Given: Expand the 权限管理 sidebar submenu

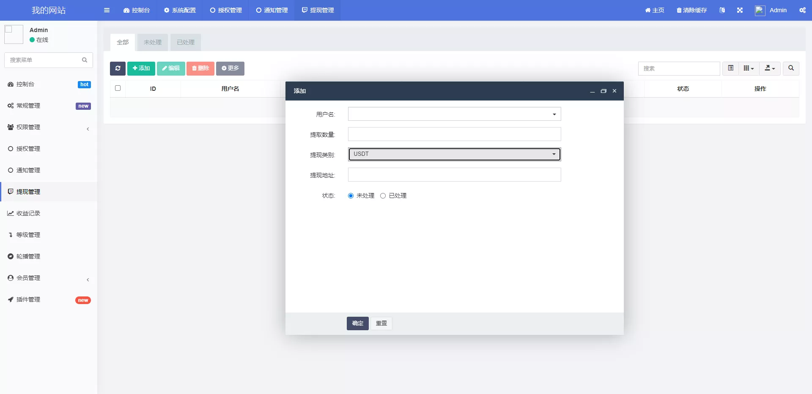Looking at the screenshot, I should 28,127.
